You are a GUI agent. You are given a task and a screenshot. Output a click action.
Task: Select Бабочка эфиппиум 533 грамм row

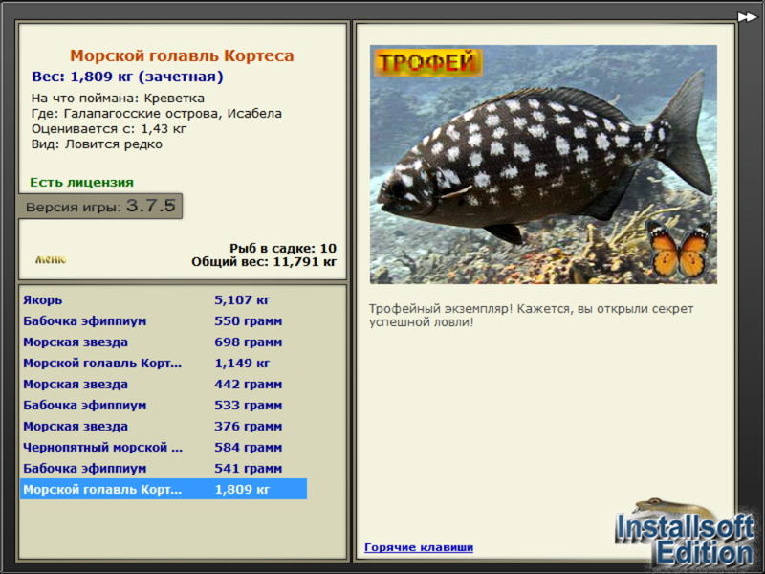164,405
